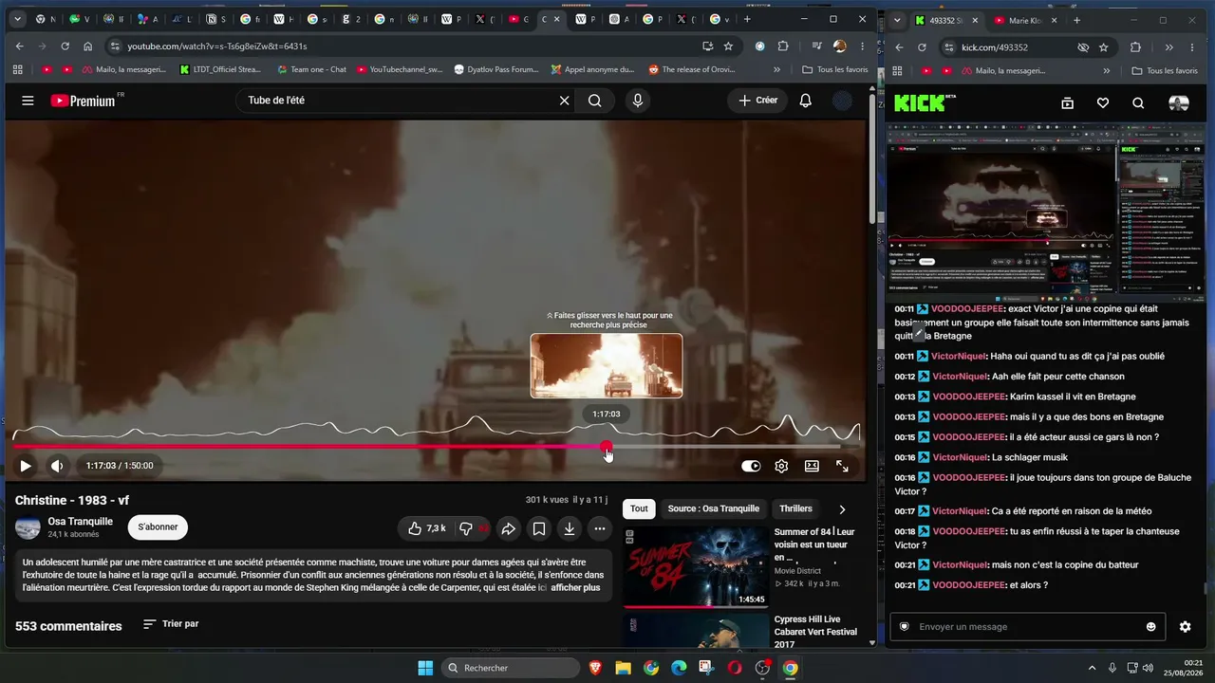Click the red YouTube progress bar handle
1215x683 pixels.
(607, 447)
